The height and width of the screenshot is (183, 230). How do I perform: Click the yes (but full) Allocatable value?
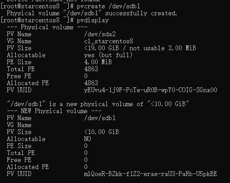point(108,55)
